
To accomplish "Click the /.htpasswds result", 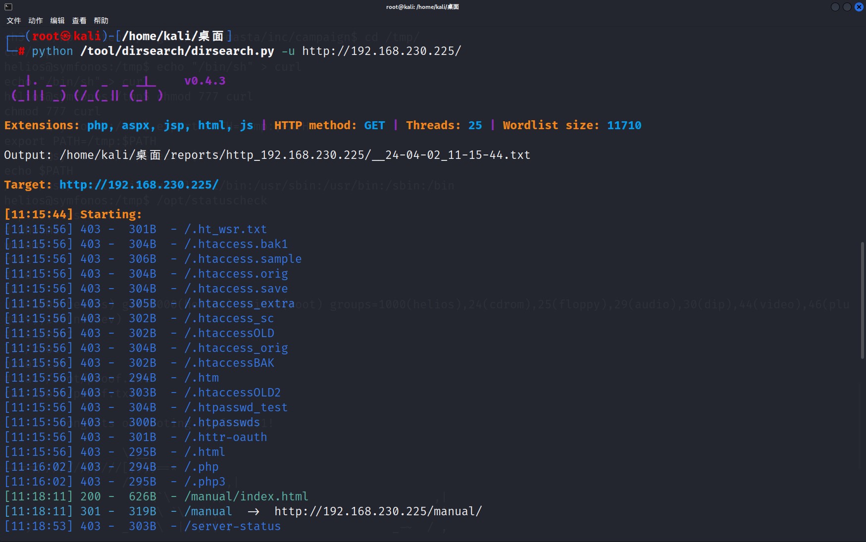I will [222, 422].
